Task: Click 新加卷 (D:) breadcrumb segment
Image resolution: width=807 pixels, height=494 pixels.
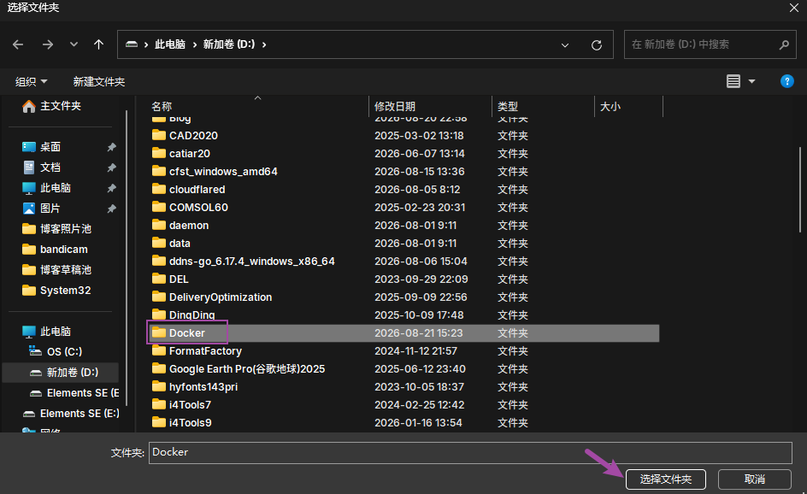Action: [229, 44]
